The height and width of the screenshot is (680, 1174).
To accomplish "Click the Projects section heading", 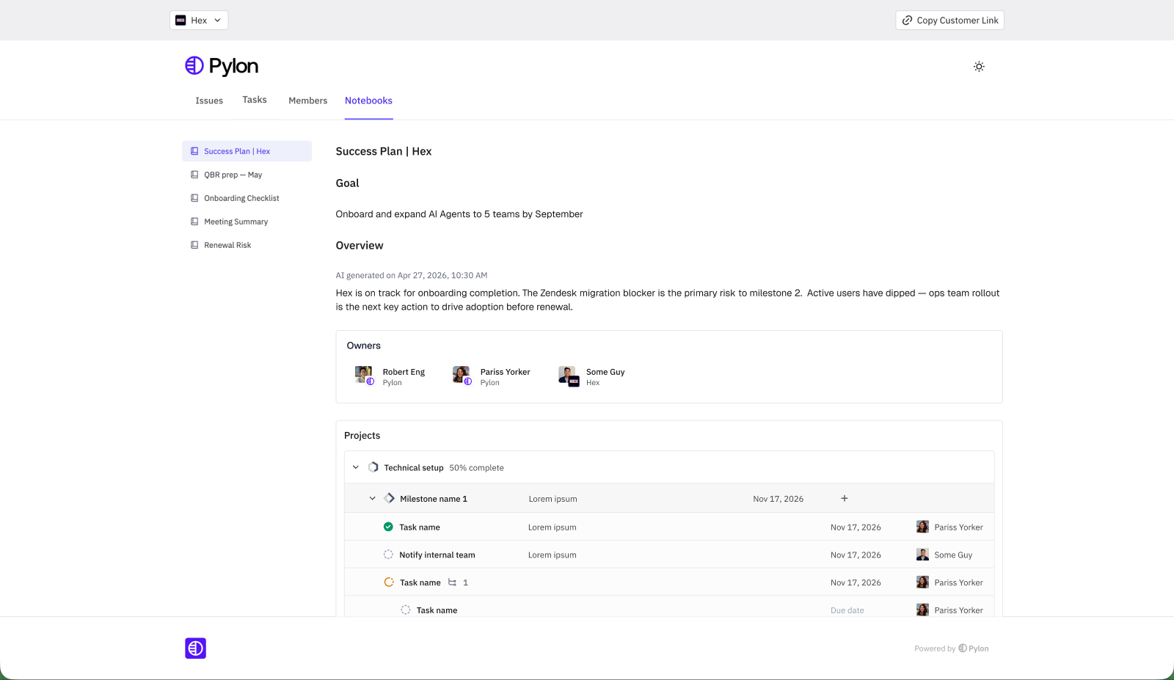I will pyautogui.click(x=362, y=436).
